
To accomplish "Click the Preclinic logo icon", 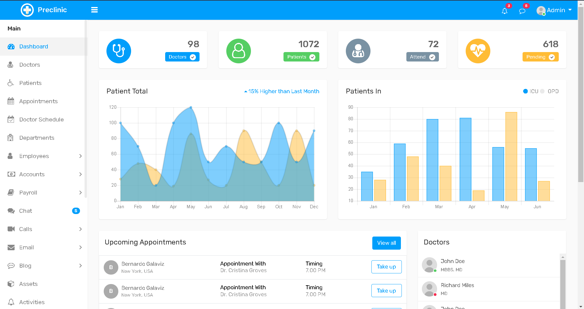I will 27,10.
